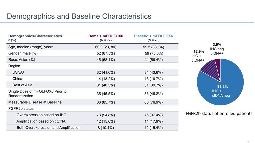Click the 'Demographics/Characteristics' header label
Screen dimensions: 255x143
click(x=35, y=36)
